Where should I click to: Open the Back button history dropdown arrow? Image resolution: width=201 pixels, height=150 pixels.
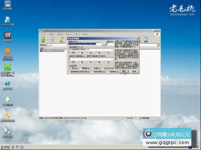click(48, 40)
